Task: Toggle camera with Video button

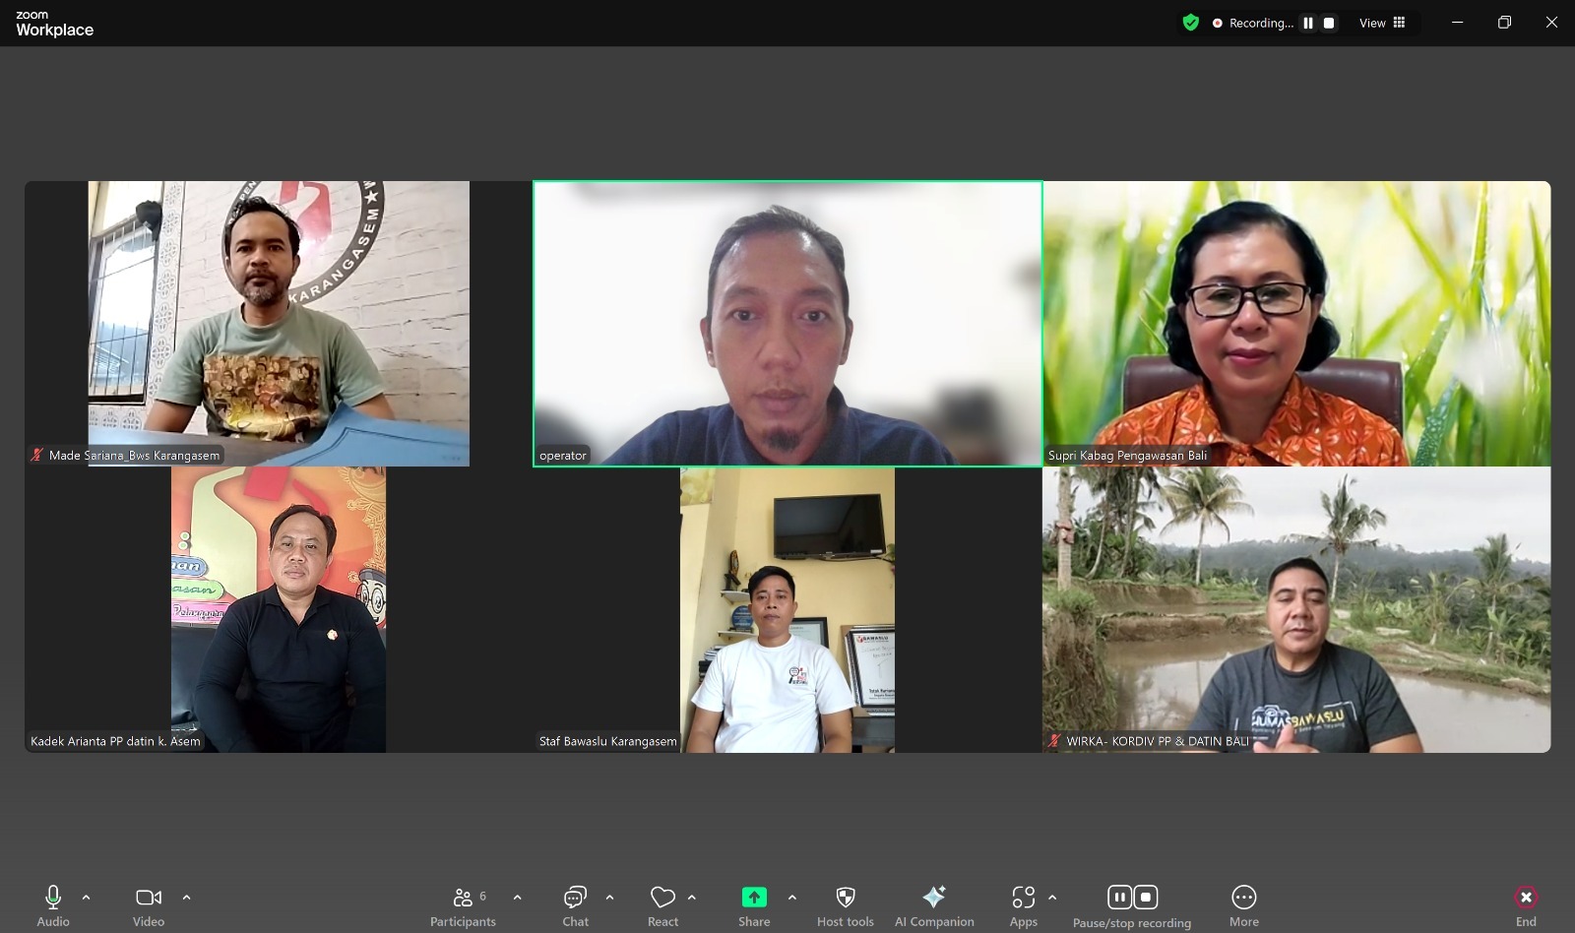Action: pyautogui.click(x=149, y=905)
